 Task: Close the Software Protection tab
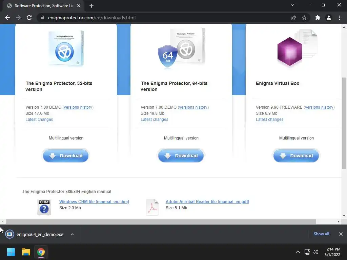[x=79, y=6]
